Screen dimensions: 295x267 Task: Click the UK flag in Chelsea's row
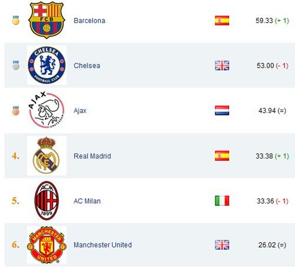point(222,65)
